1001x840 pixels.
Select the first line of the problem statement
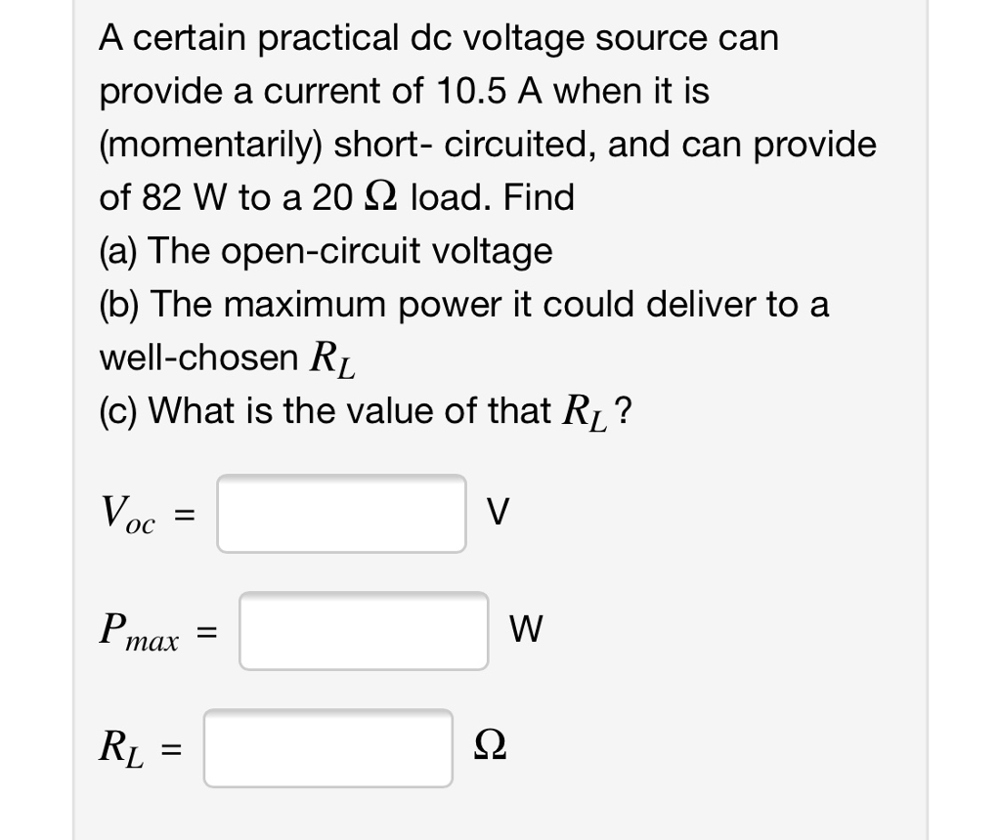tap(440, 38)
